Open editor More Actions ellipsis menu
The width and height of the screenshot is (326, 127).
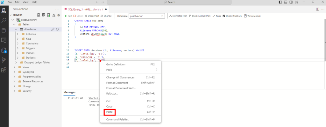coord(322,9)
